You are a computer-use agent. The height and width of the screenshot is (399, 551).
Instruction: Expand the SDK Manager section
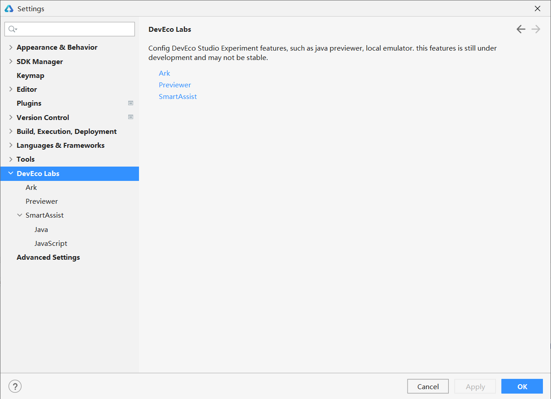point(11,62)
